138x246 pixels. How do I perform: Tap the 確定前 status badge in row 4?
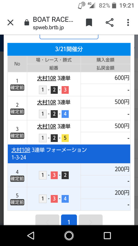[x=17, y=179]
